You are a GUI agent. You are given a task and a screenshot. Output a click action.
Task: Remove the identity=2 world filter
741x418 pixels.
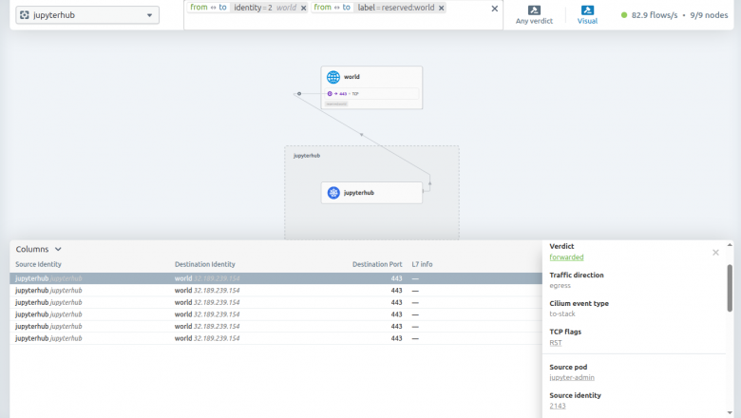[x=303, y=8]
